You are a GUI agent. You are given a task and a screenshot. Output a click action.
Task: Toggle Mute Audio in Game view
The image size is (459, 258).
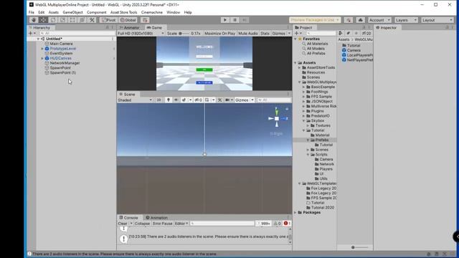pos(248,34)
